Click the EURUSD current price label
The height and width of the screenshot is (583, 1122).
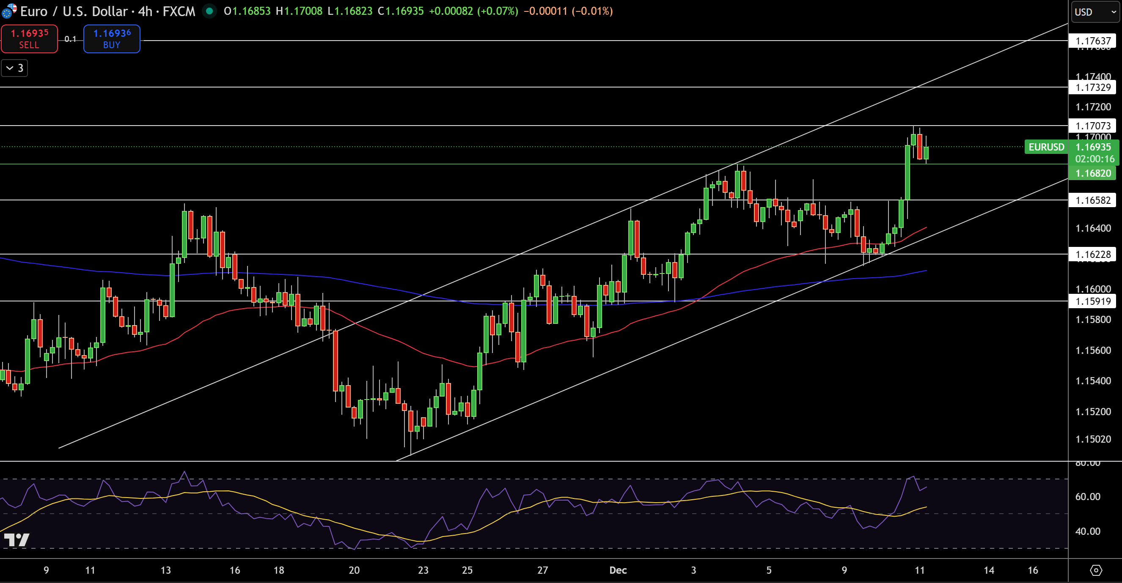pos(1046,147)
